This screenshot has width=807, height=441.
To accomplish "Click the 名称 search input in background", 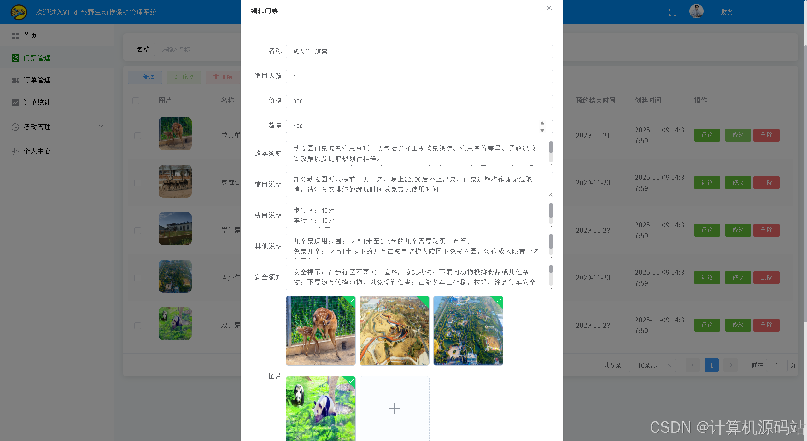I will pyautogui.click(x=198, y=50).
